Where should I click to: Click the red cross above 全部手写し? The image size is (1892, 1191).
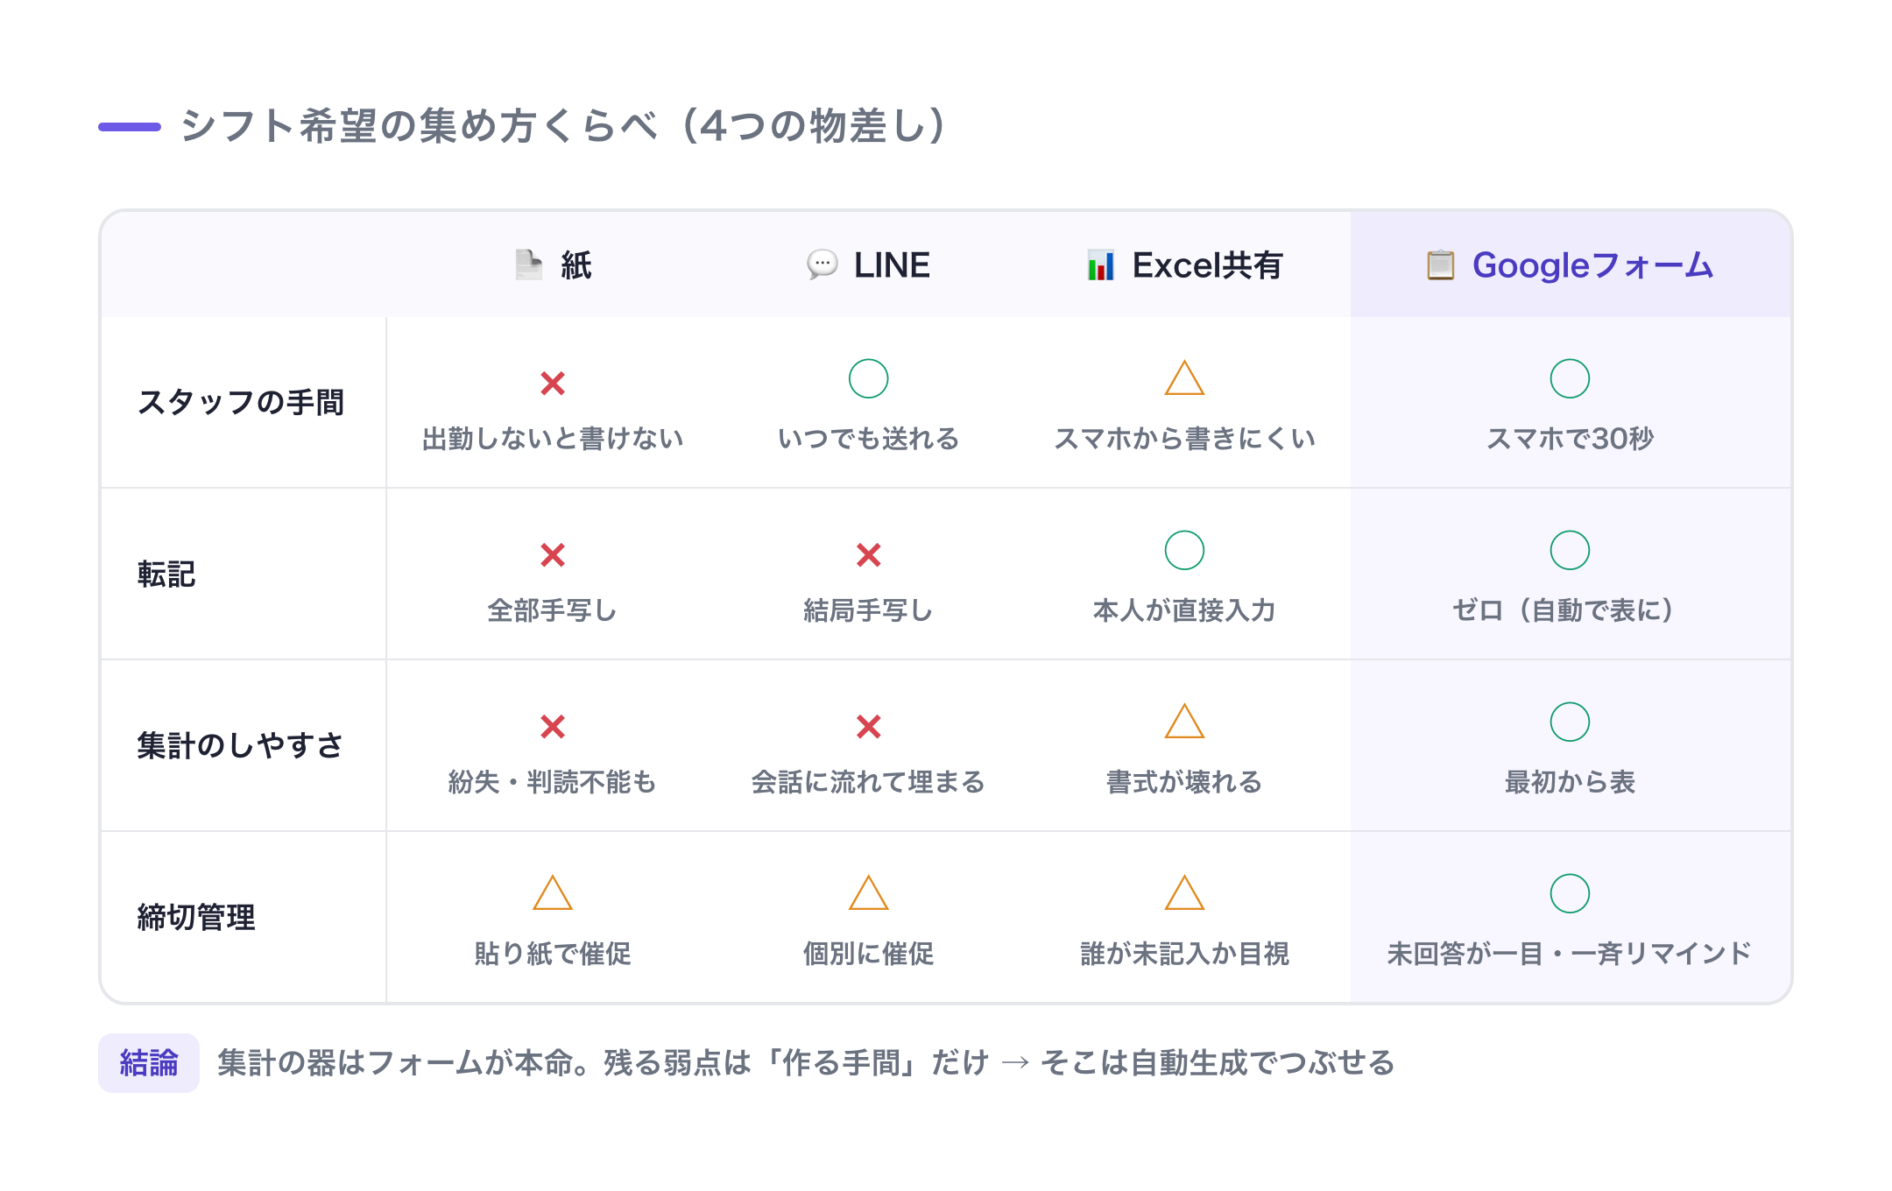point(553,554)
